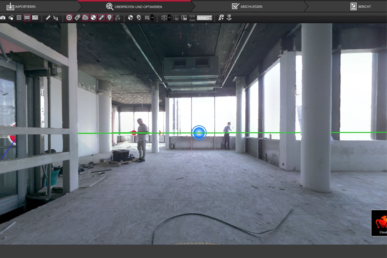
Task: Open the image view mode
Action: (x=35, y=18)
